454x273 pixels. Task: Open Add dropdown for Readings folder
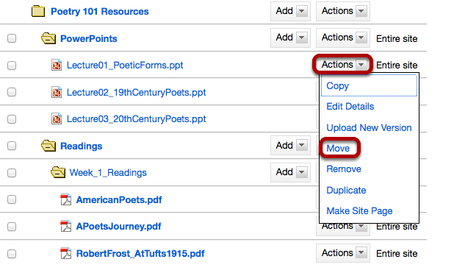[290, 146]
